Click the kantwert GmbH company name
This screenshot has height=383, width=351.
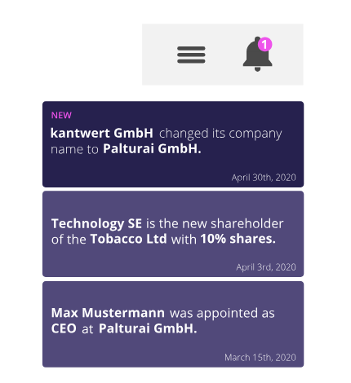[x=102, y=133]
